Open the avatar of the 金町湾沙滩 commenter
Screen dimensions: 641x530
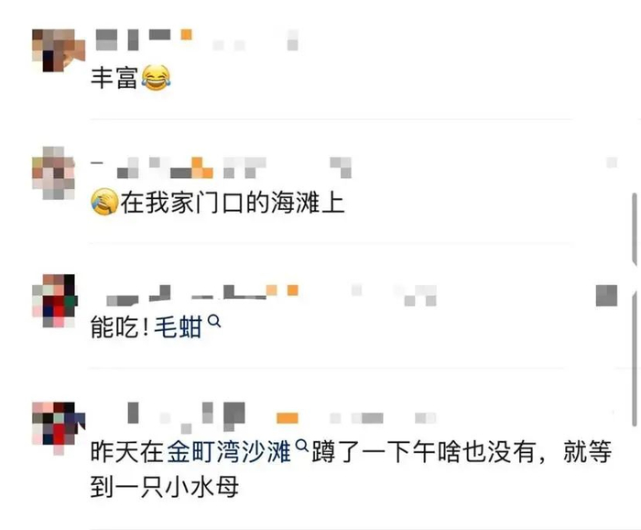click(59, 428)
